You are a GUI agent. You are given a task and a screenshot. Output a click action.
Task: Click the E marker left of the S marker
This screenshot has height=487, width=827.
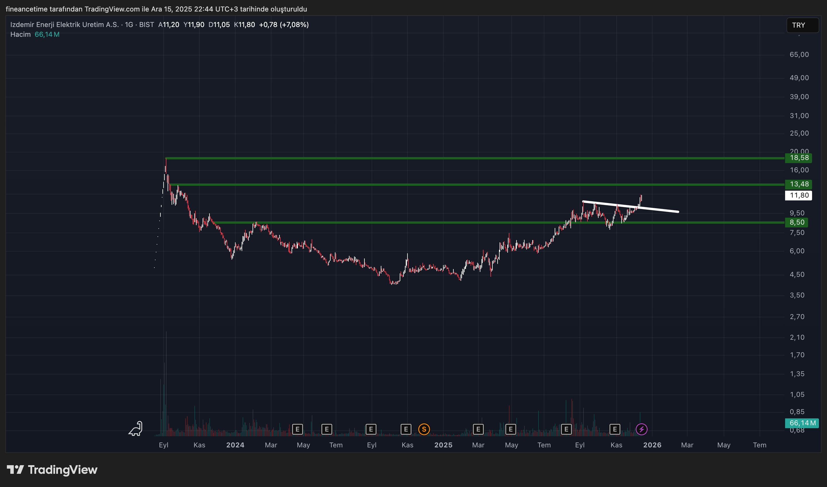[x=406, y=429]
